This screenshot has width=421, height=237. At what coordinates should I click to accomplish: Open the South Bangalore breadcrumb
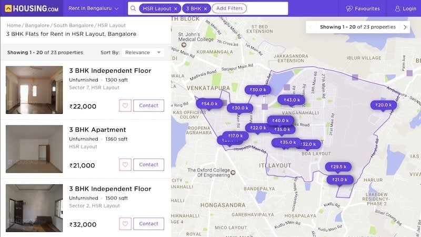coord(73,25)
